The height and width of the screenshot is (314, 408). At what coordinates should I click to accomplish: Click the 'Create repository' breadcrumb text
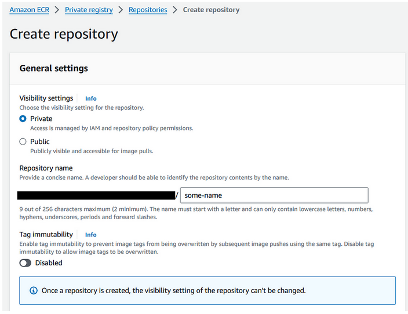pos(212,10)
